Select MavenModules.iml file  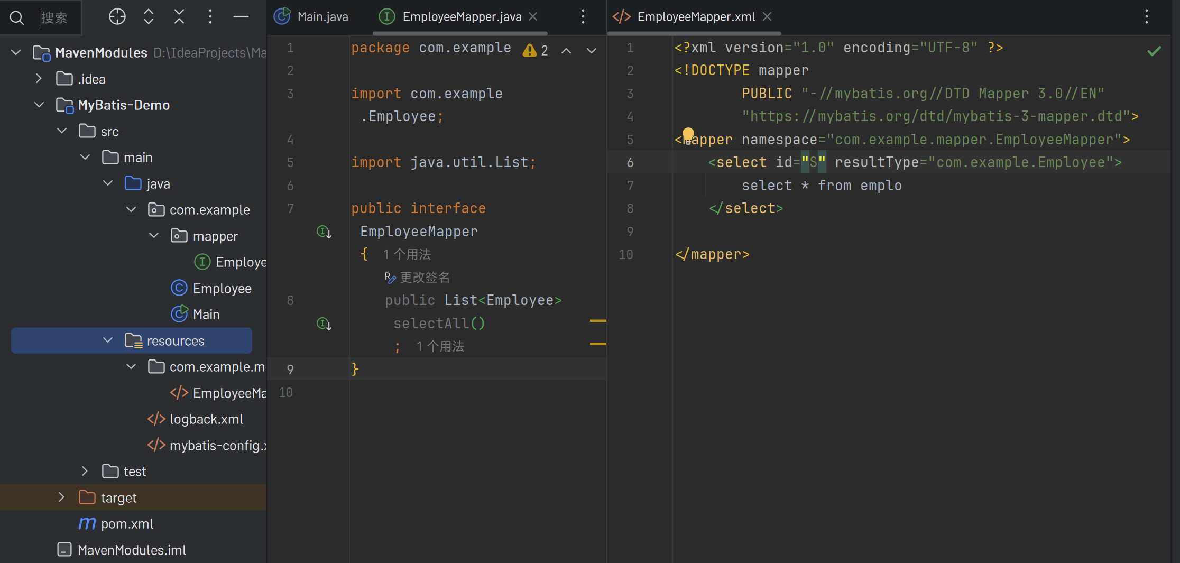tap(122, 550)
